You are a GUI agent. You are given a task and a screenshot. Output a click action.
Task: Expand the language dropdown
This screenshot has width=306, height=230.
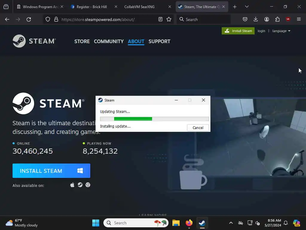(281, 31)
